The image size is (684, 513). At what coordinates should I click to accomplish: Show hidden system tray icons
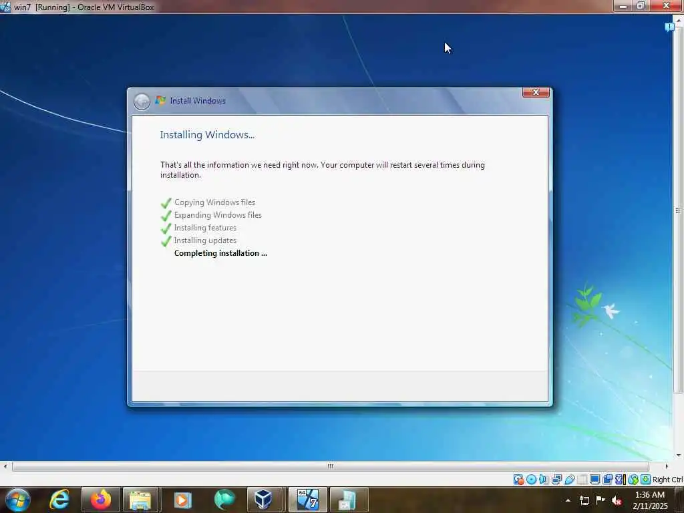point(568,500)
